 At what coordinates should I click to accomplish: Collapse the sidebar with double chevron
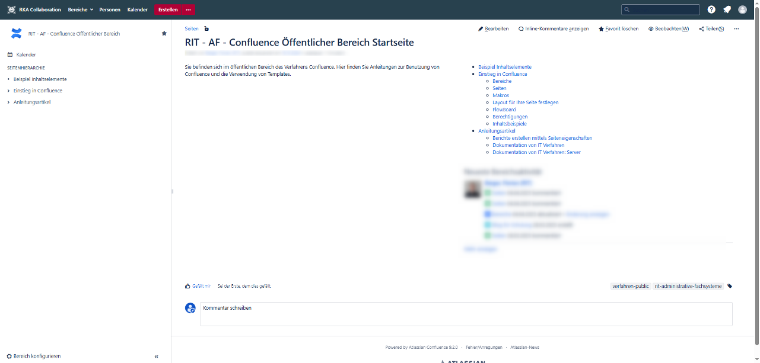coord(157,356)
